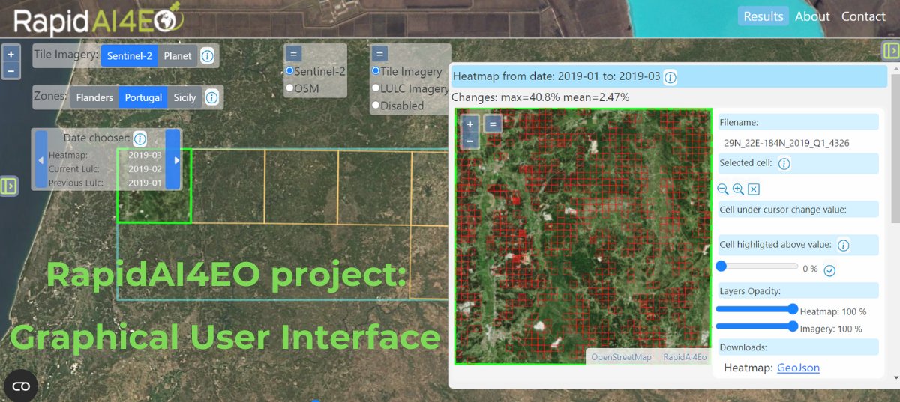900x402 pixels.
Task: Switch tile imagery to Sentinel-2
Action: (x=130, y=56)
